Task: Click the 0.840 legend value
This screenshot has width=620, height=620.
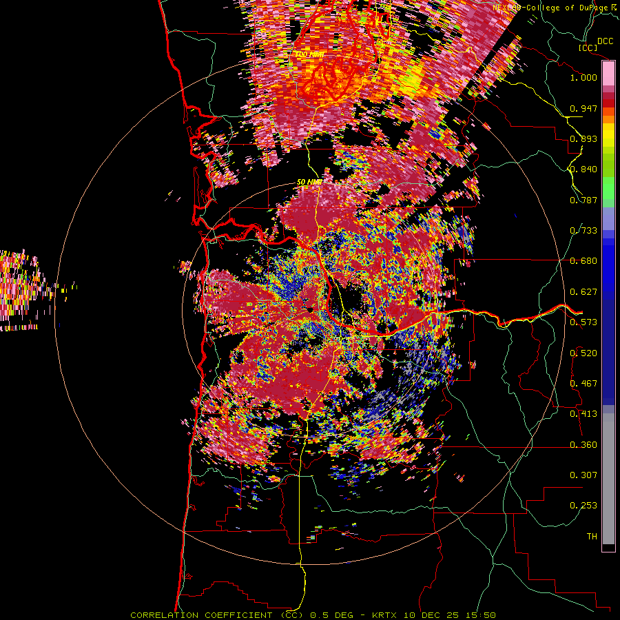Action: click(583, 169)
